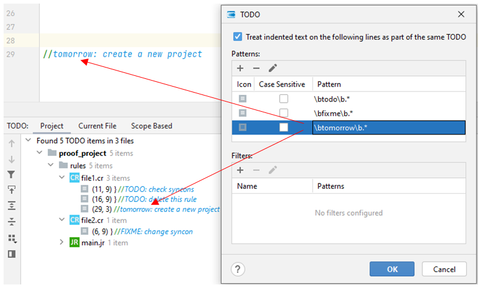
Task: Click the Collapse All icon in TODO toolbar
Action: point(11,222)
